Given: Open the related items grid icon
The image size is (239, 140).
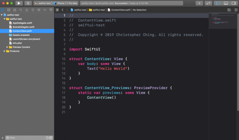Looking at the screenshot, I should click(x=57, y=10).
